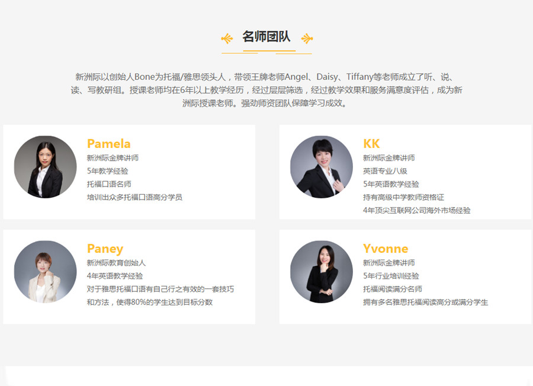
Task: Click 托福口语名师 in Pamela's card
Action: click(109, 184)
